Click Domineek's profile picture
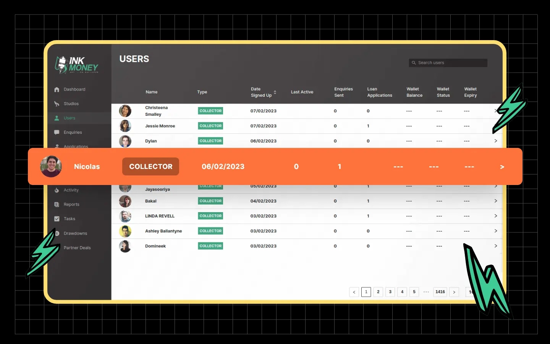This screenshot has height=344, width=550. coord(125,246)
